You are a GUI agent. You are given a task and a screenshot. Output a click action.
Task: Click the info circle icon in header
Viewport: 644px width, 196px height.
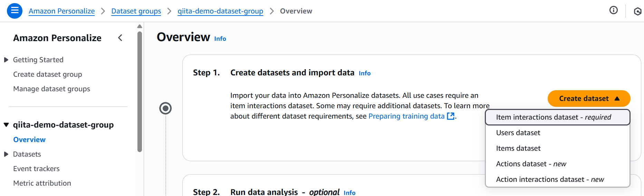click(613, 10)
